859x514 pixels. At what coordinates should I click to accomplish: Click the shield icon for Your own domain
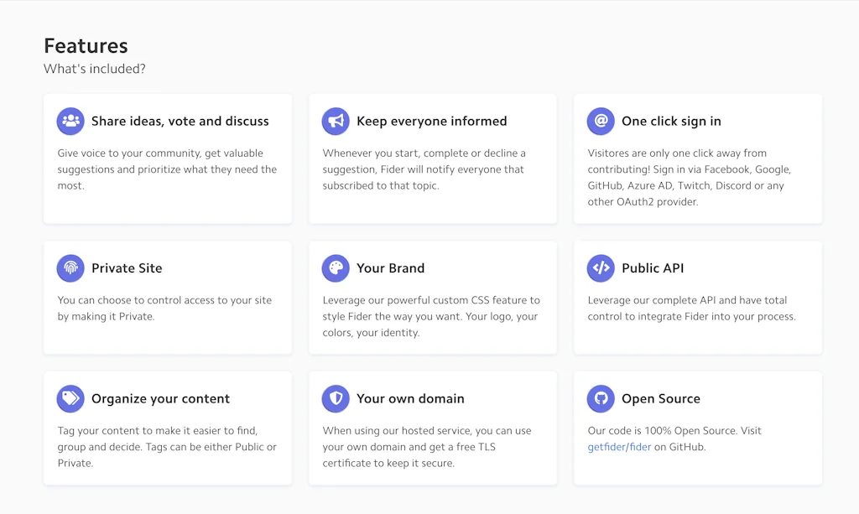point(336,399)
